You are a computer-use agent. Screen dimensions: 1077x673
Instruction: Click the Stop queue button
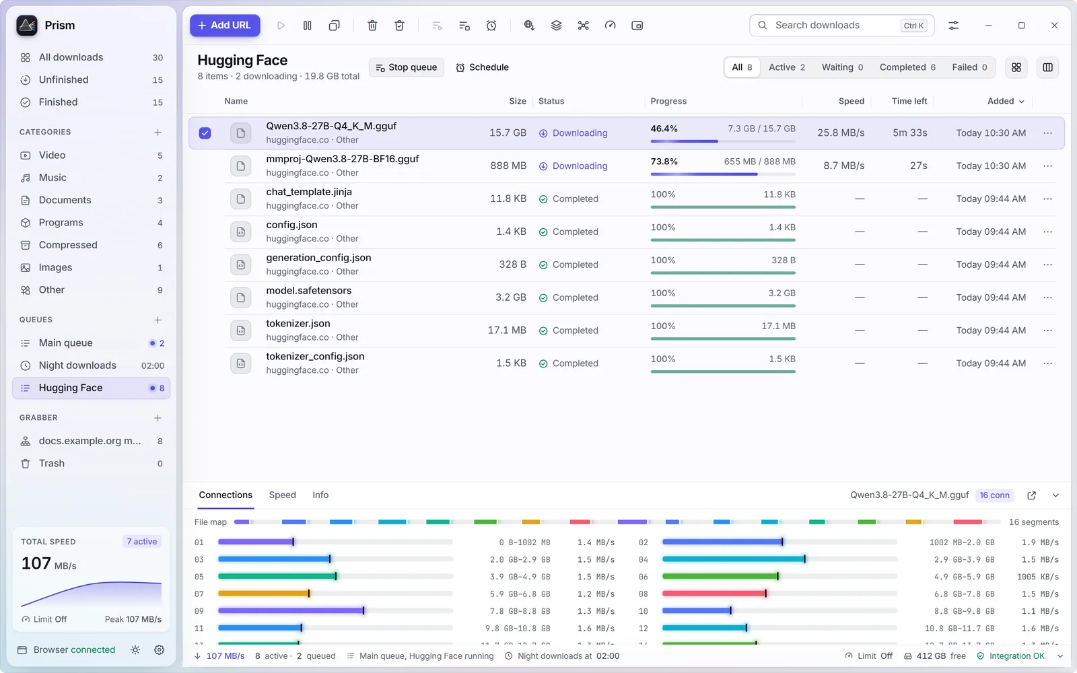(x=407, y=67)
